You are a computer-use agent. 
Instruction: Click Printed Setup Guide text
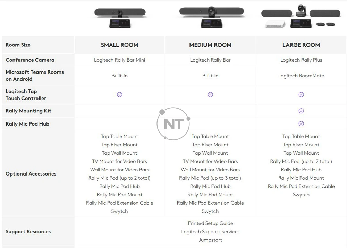click(x=210, y=223)
